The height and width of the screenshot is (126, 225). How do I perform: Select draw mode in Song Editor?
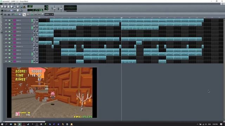click(x=24, y=14)
